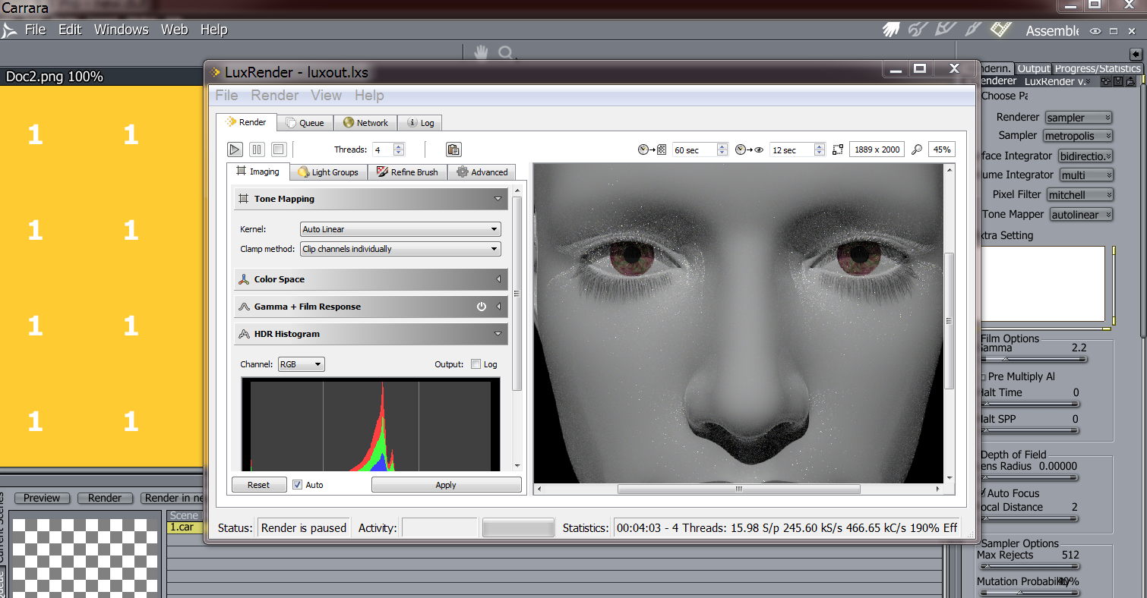Uncheck the Auto checkbox
1147x598 pixels.
[298, 485]
